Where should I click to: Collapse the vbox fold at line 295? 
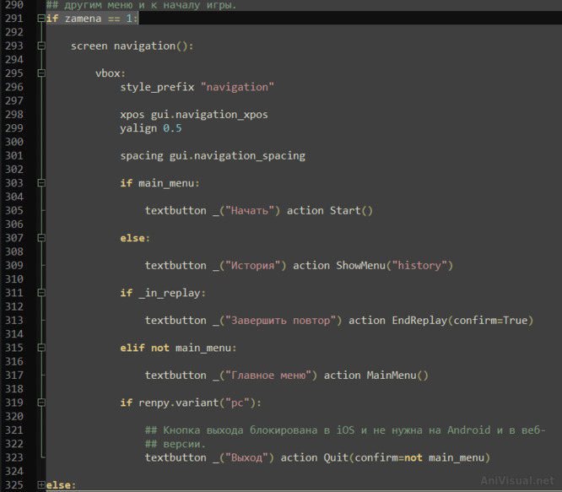[x=41, y=73]
